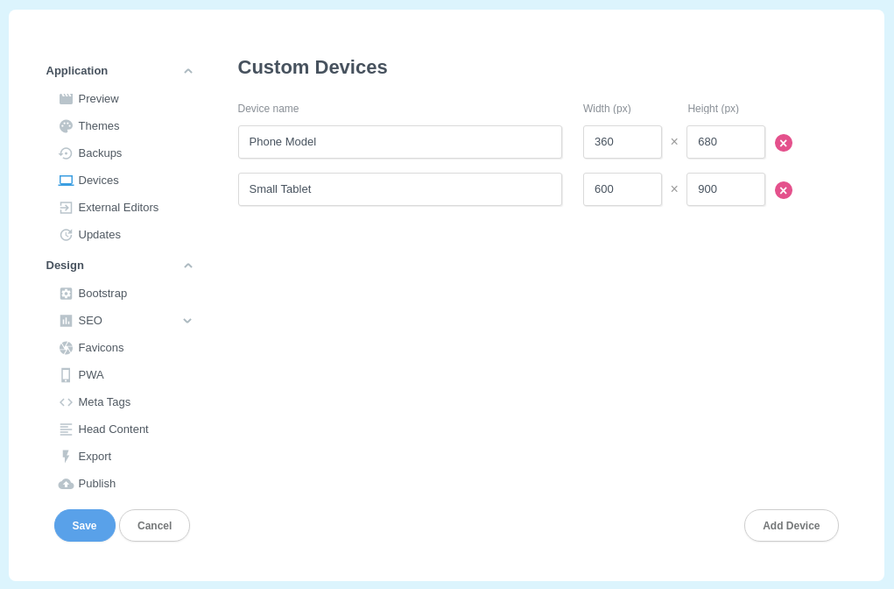The image size is (894, 589).
Task: Click the Devices laptop icon
Action: pos(66,181)
